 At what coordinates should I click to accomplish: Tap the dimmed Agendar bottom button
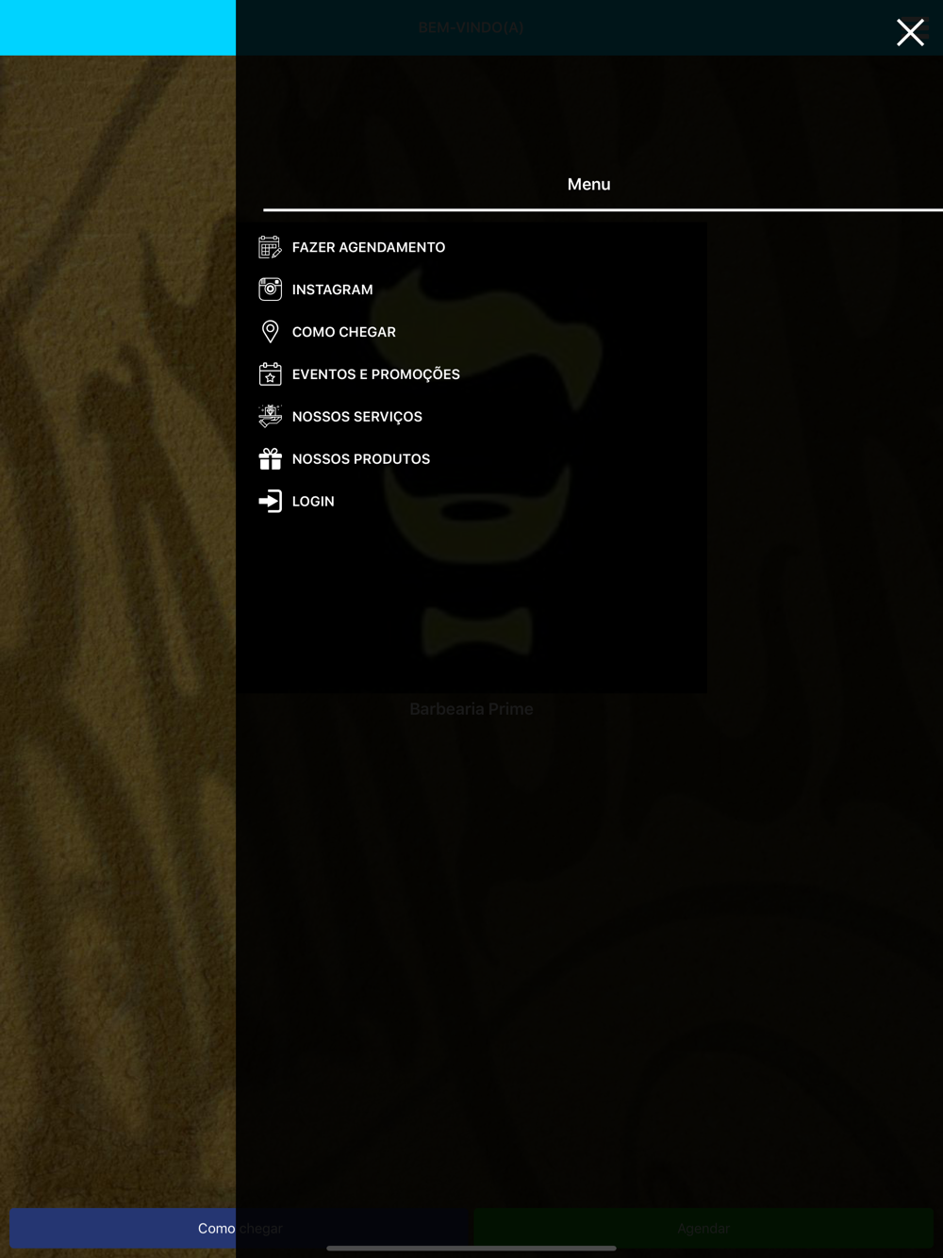[x=703, y=1229]
